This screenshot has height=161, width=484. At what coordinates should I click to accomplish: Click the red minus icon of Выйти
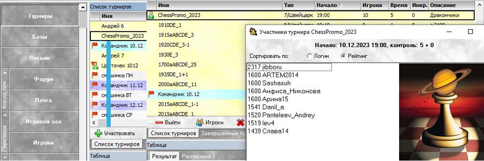pyautogui.click(x=159, y=122)
